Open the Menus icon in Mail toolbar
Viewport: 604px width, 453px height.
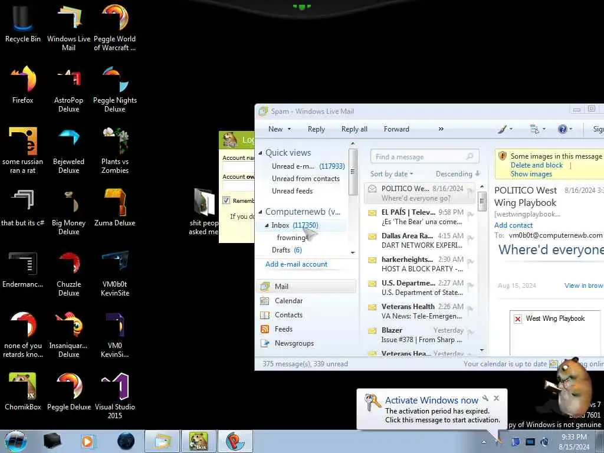point(534,129)
